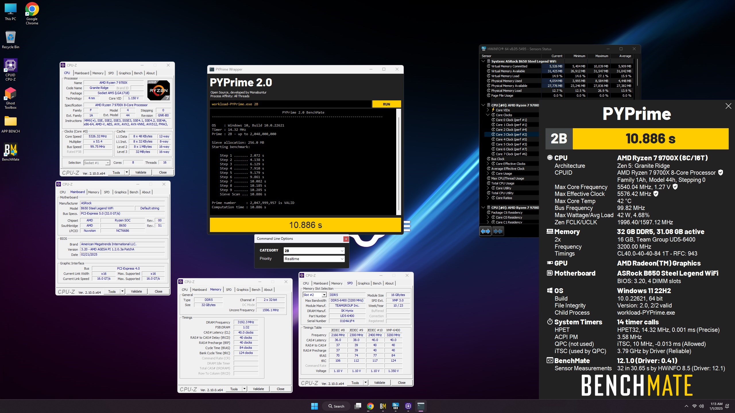Open BenchMate desktop icon
Screen dimensions: 735x413
(11, 152)
